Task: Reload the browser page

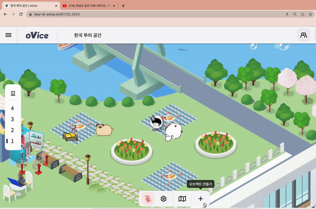Action: point(21,14)
